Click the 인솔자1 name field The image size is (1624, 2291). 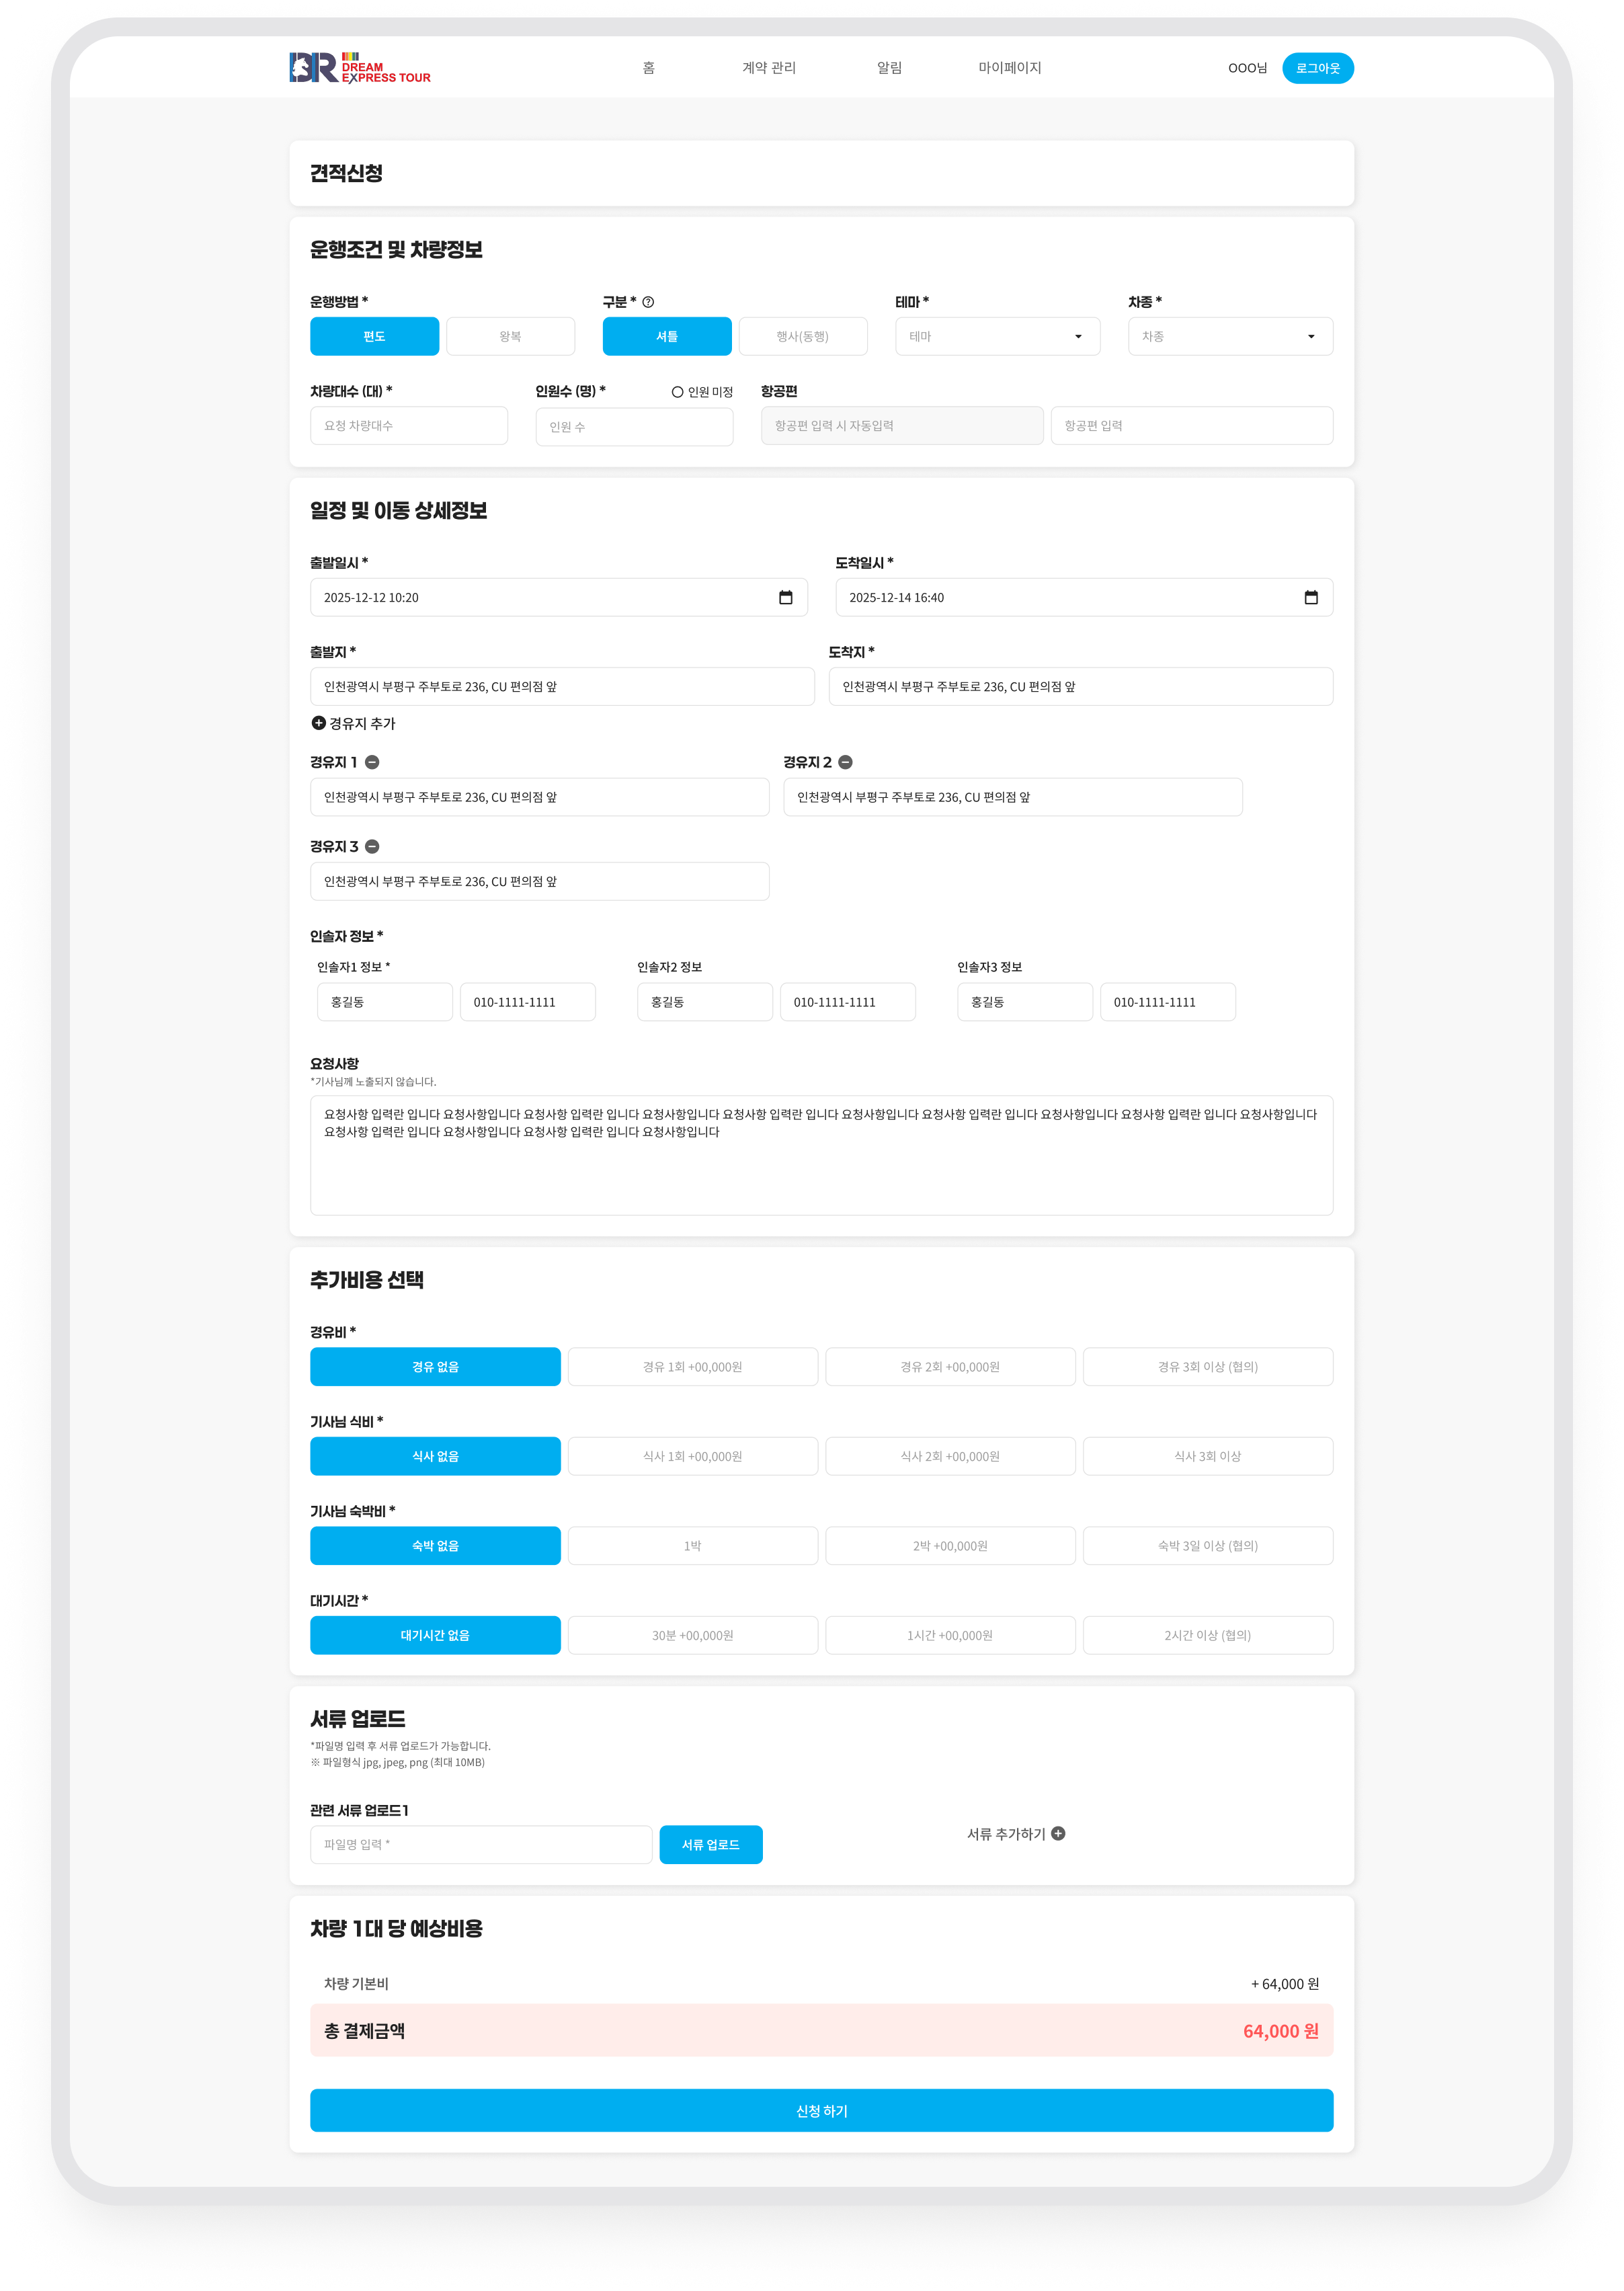pyautogui.click(x=384, y=1001)
